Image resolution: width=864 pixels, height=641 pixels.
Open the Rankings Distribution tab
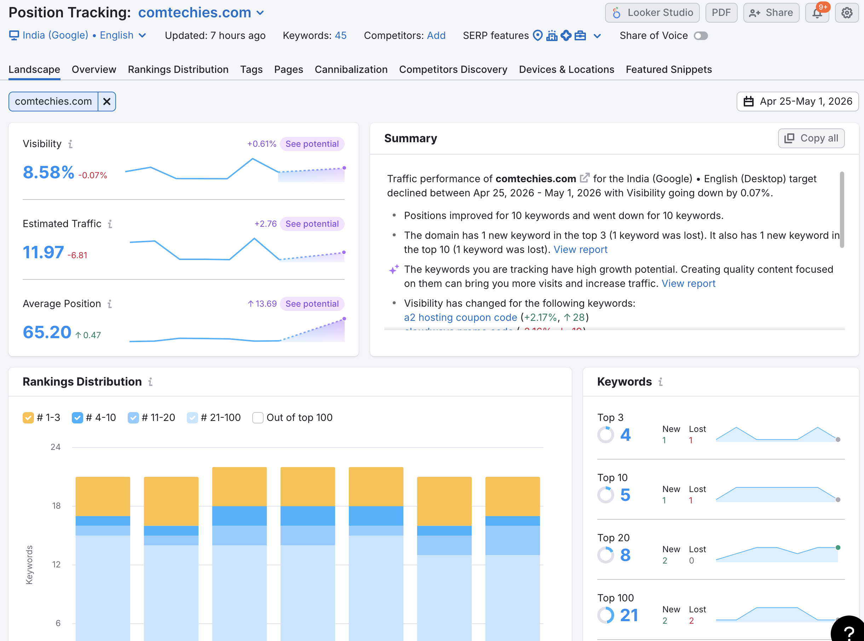point(178,69)
